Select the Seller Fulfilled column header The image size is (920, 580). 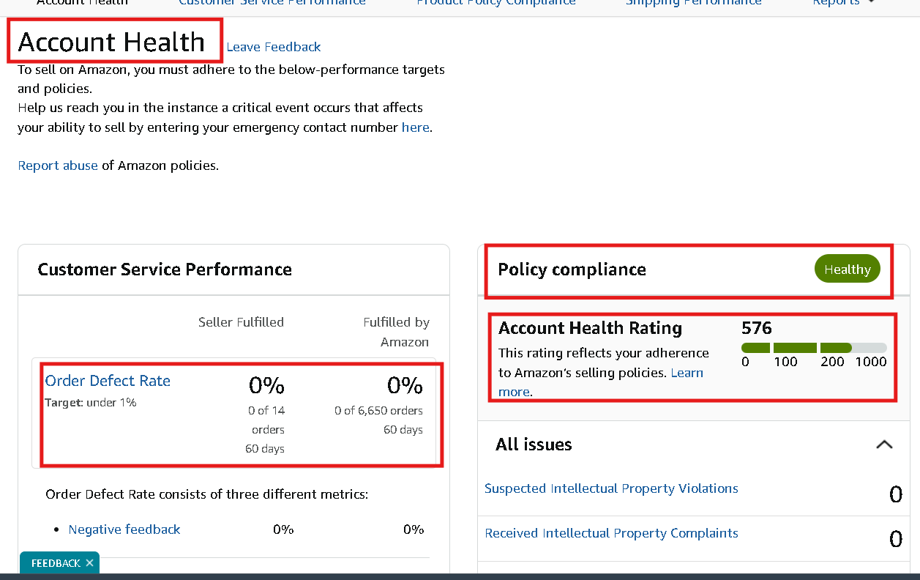click(241, 322)
